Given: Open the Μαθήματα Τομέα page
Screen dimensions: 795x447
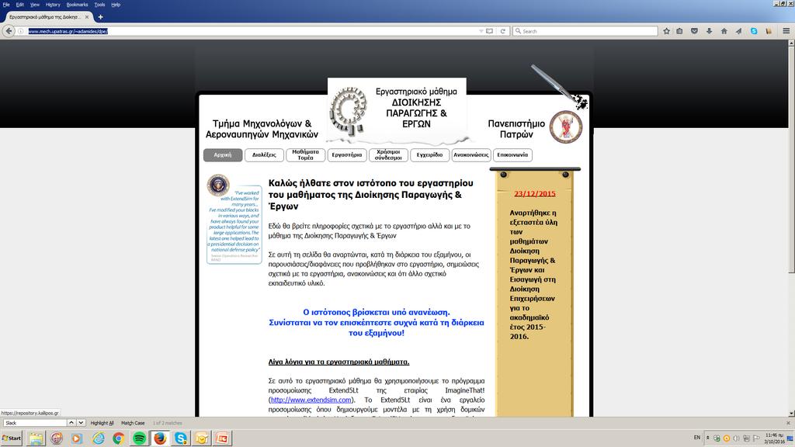Looking at the screenshot, I should point(305,155).
